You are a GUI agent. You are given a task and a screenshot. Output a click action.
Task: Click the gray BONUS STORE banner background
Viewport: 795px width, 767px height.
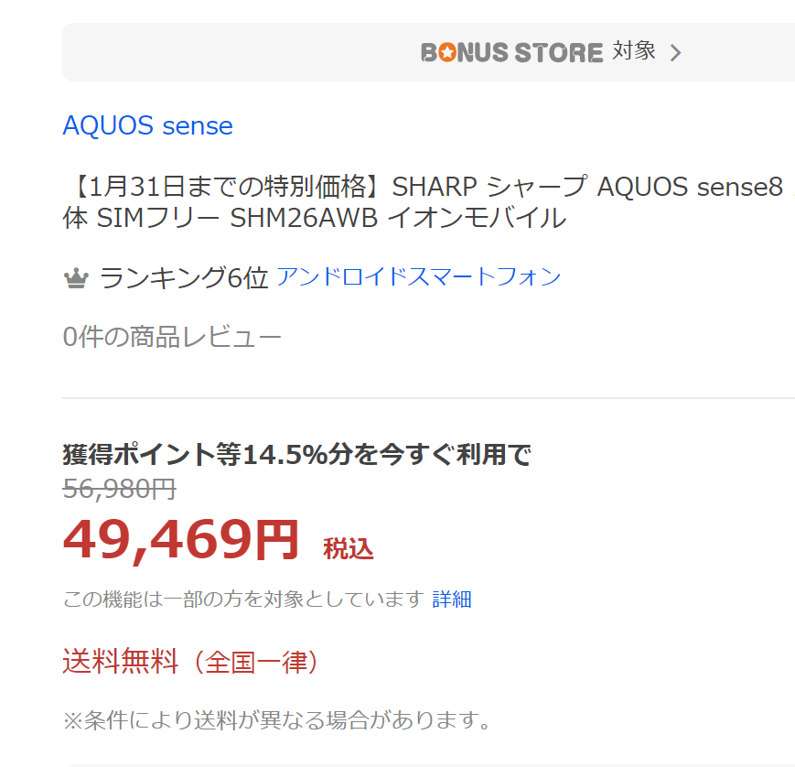pyautogui.click(x=229, y=52)
